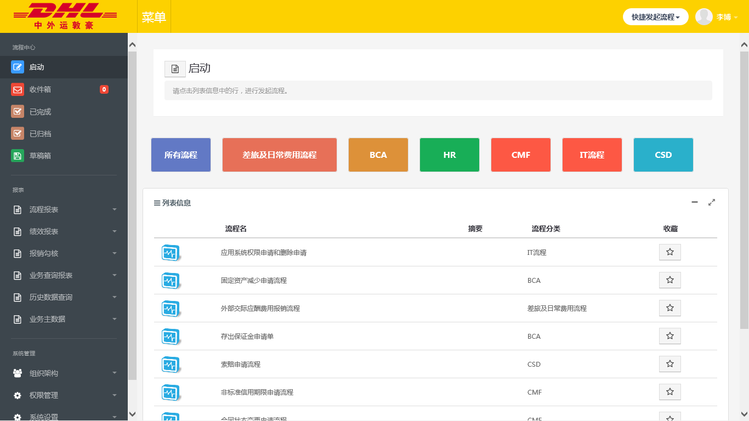Filter by 差旅及日常费用流程 category
The image size is (749, 421).
pyautogui.click(x=280, y=155)
